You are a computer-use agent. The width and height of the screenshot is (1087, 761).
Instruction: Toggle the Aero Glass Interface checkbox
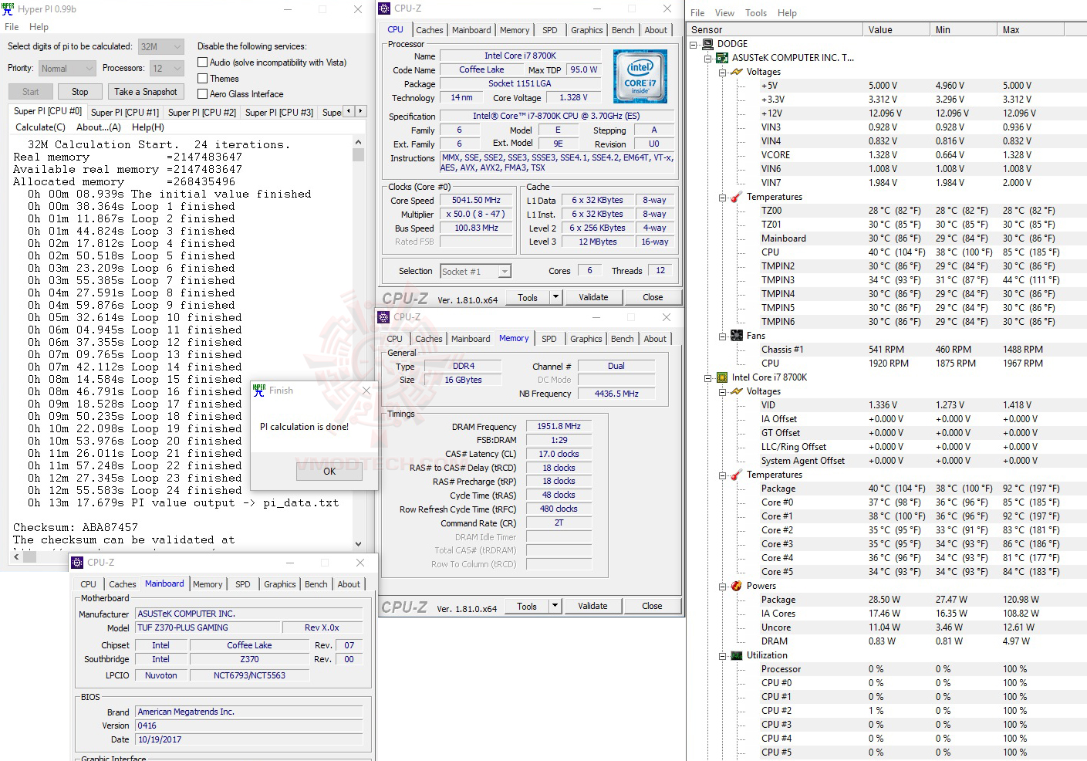coord(201,93)
